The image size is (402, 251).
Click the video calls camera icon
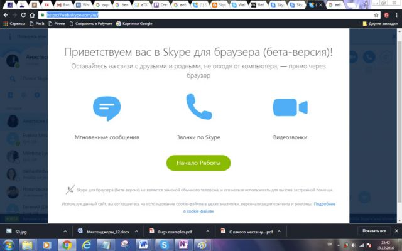click(290, 107)
